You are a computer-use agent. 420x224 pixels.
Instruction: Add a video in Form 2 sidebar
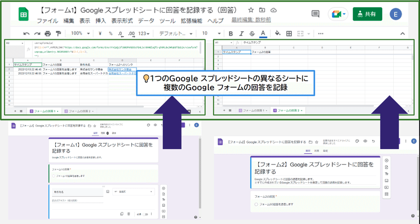pos(386,187)
